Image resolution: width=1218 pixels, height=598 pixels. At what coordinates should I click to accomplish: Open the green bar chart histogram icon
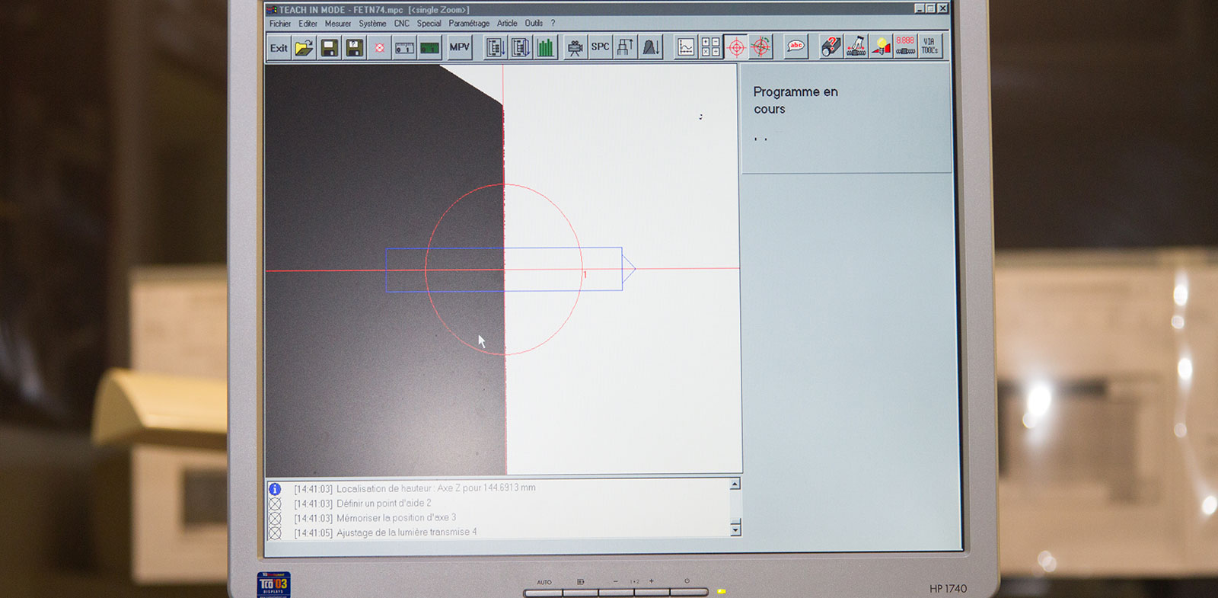545,47
